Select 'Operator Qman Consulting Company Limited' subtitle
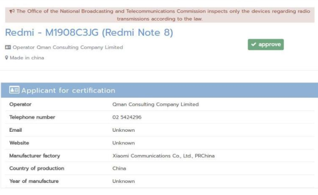The height and width of the screenshot is (195, 318). (68, 47)
